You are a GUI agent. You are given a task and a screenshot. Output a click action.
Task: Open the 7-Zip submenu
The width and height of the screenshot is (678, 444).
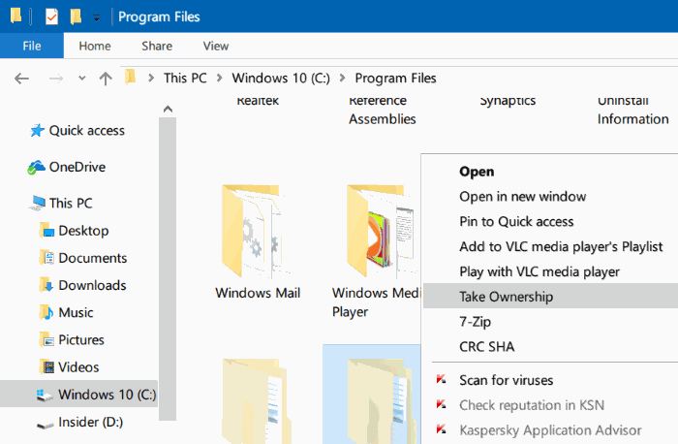coord(475,322)
